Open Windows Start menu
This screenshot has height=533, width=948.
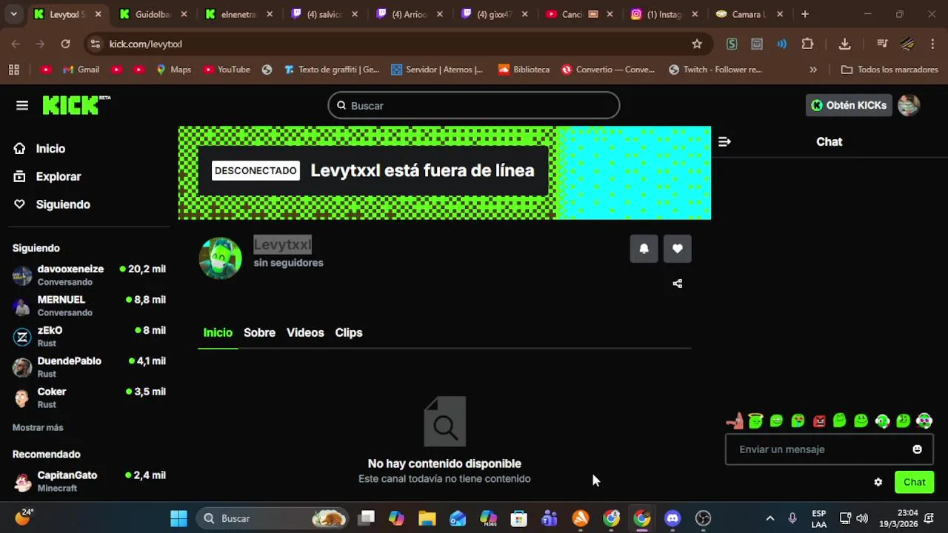pyautogui.click(x=178, y=518)
